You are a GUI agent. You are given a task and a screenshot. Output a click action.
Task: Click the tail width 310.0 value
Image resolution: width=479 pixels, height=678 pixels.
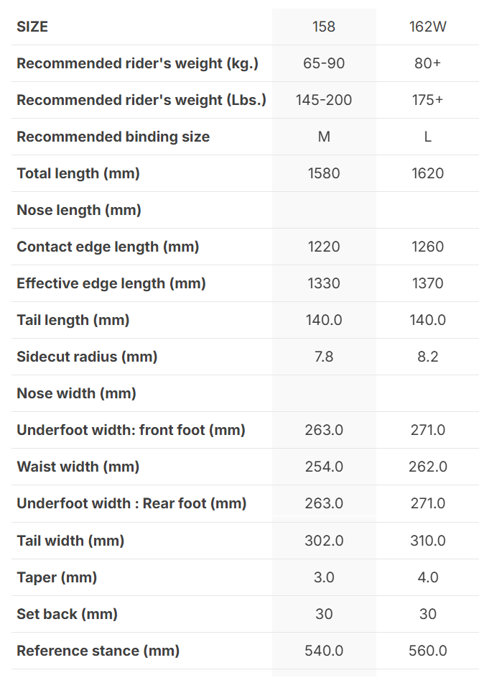click(x=427, y=540)
